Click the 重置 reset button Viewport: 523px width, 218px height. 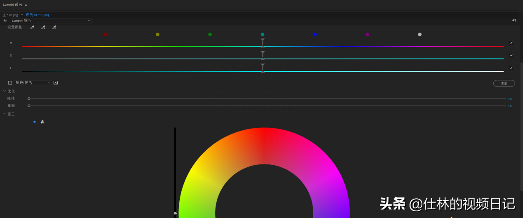[x=504, y=83]
